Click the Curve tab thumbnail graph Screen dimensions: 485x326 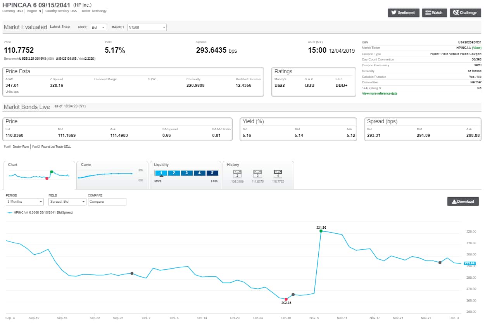click(x=105, y=175)
